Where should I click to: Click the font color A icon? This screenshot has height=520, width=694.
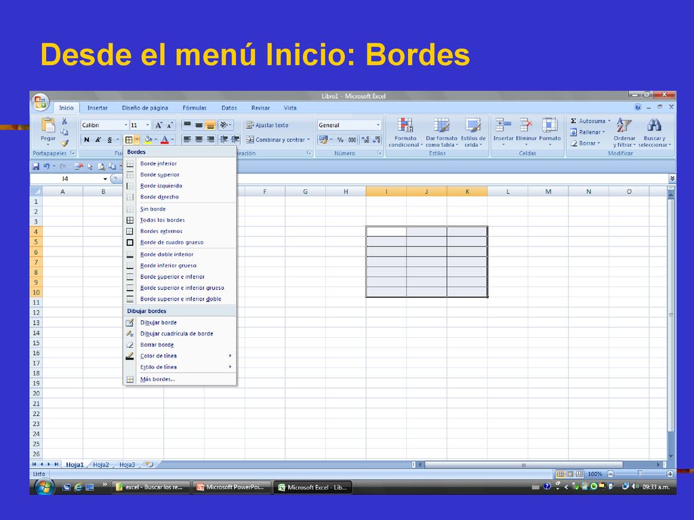[x=165, y=139]
